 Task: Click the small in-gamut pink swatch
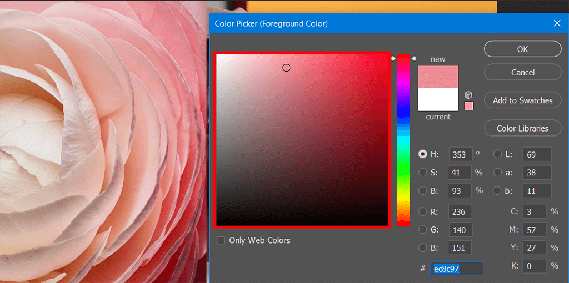(x=469, y=106)
